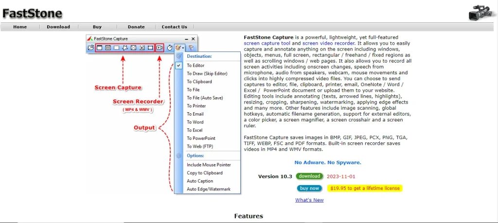The height and width of the screenshot is (223, 498).
Task: Open the Home navigation tab
Action: pos(20,27)
